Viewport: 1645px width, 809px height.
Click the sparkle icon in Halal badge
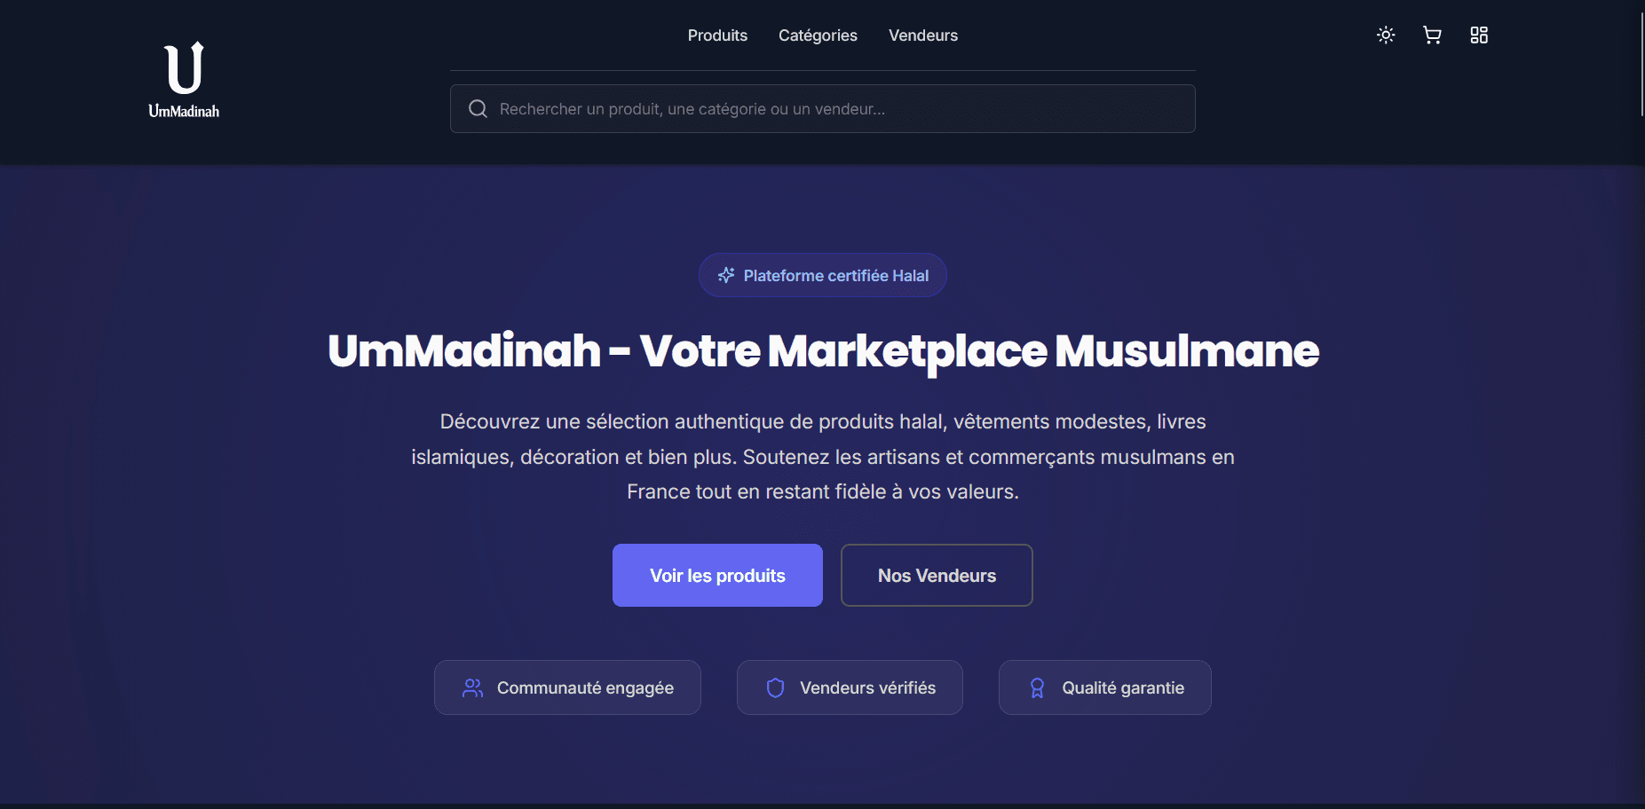tap(726, 276)
